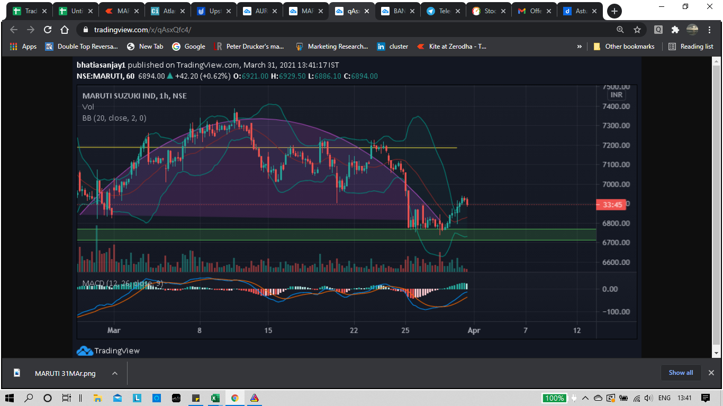Click the page vertical scrollbar up arrow
This screenshot has height=406, width=723.
point(717,60)
